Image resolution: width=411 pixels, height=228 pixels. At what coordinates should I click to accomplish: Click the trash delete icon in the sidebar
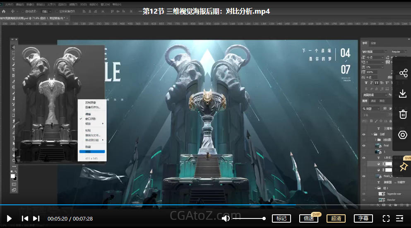click(x=403, y=114)
